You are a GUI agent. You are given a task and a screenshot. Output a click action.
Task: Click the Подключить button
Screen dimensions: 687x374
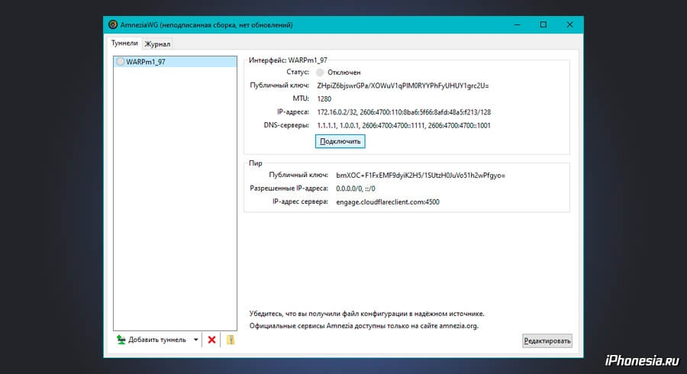pos(340,141)
